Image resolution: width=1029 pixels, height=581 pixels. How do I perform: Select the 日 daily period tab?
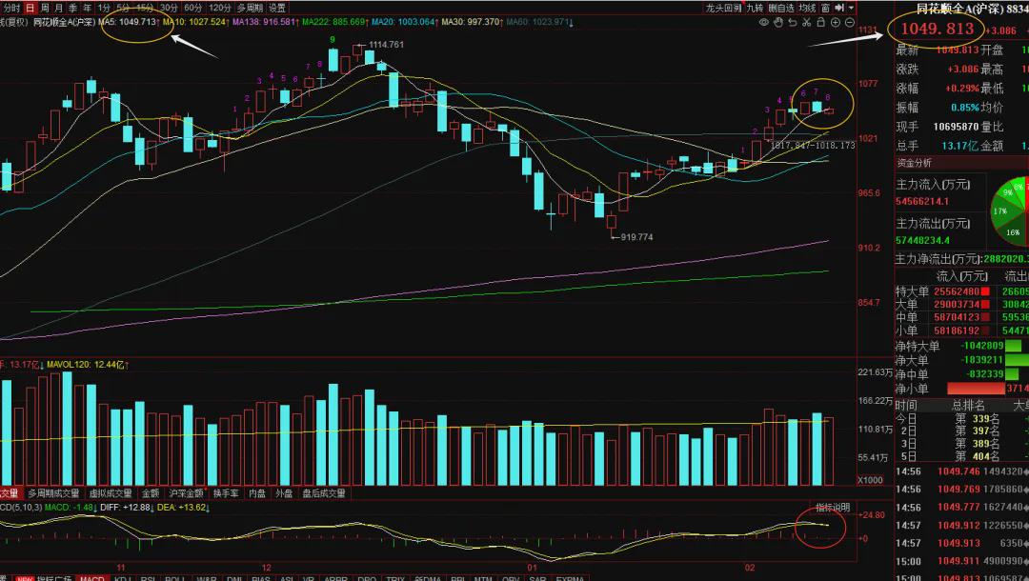(30, 8)
